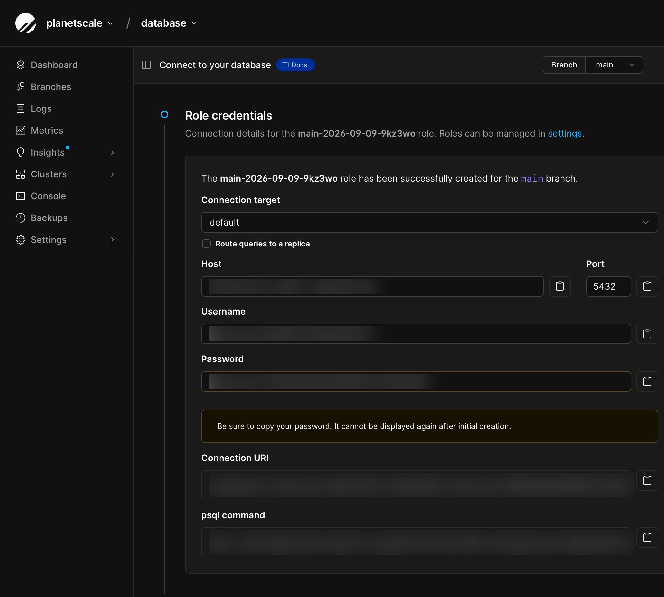Click the Role credentials step circle

pos(164,114)
